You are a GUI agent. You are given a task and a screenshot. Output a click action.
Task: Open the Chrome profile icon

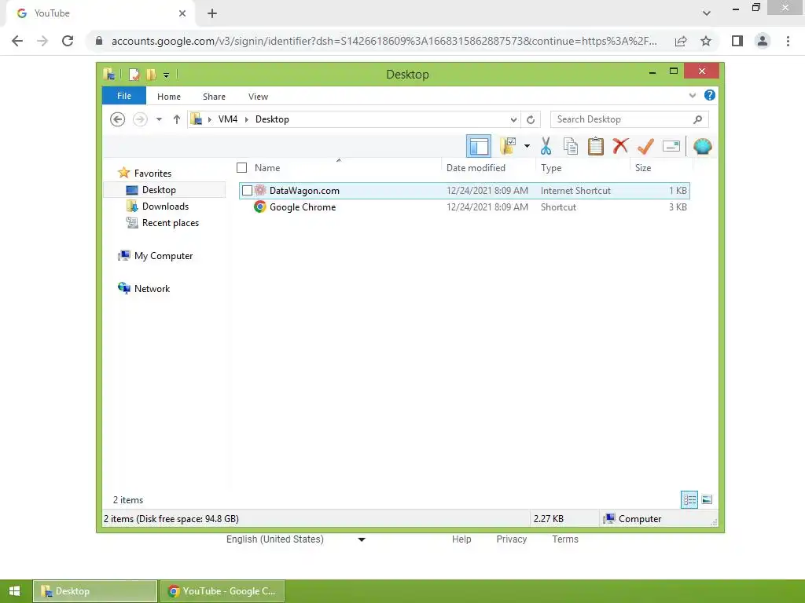763,41
